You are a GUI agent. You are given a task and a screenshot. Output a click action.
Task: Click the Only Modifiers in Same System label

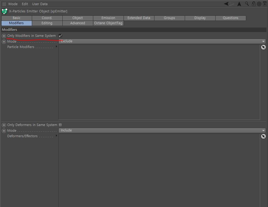pyautogui.click(x=31, y=36)
